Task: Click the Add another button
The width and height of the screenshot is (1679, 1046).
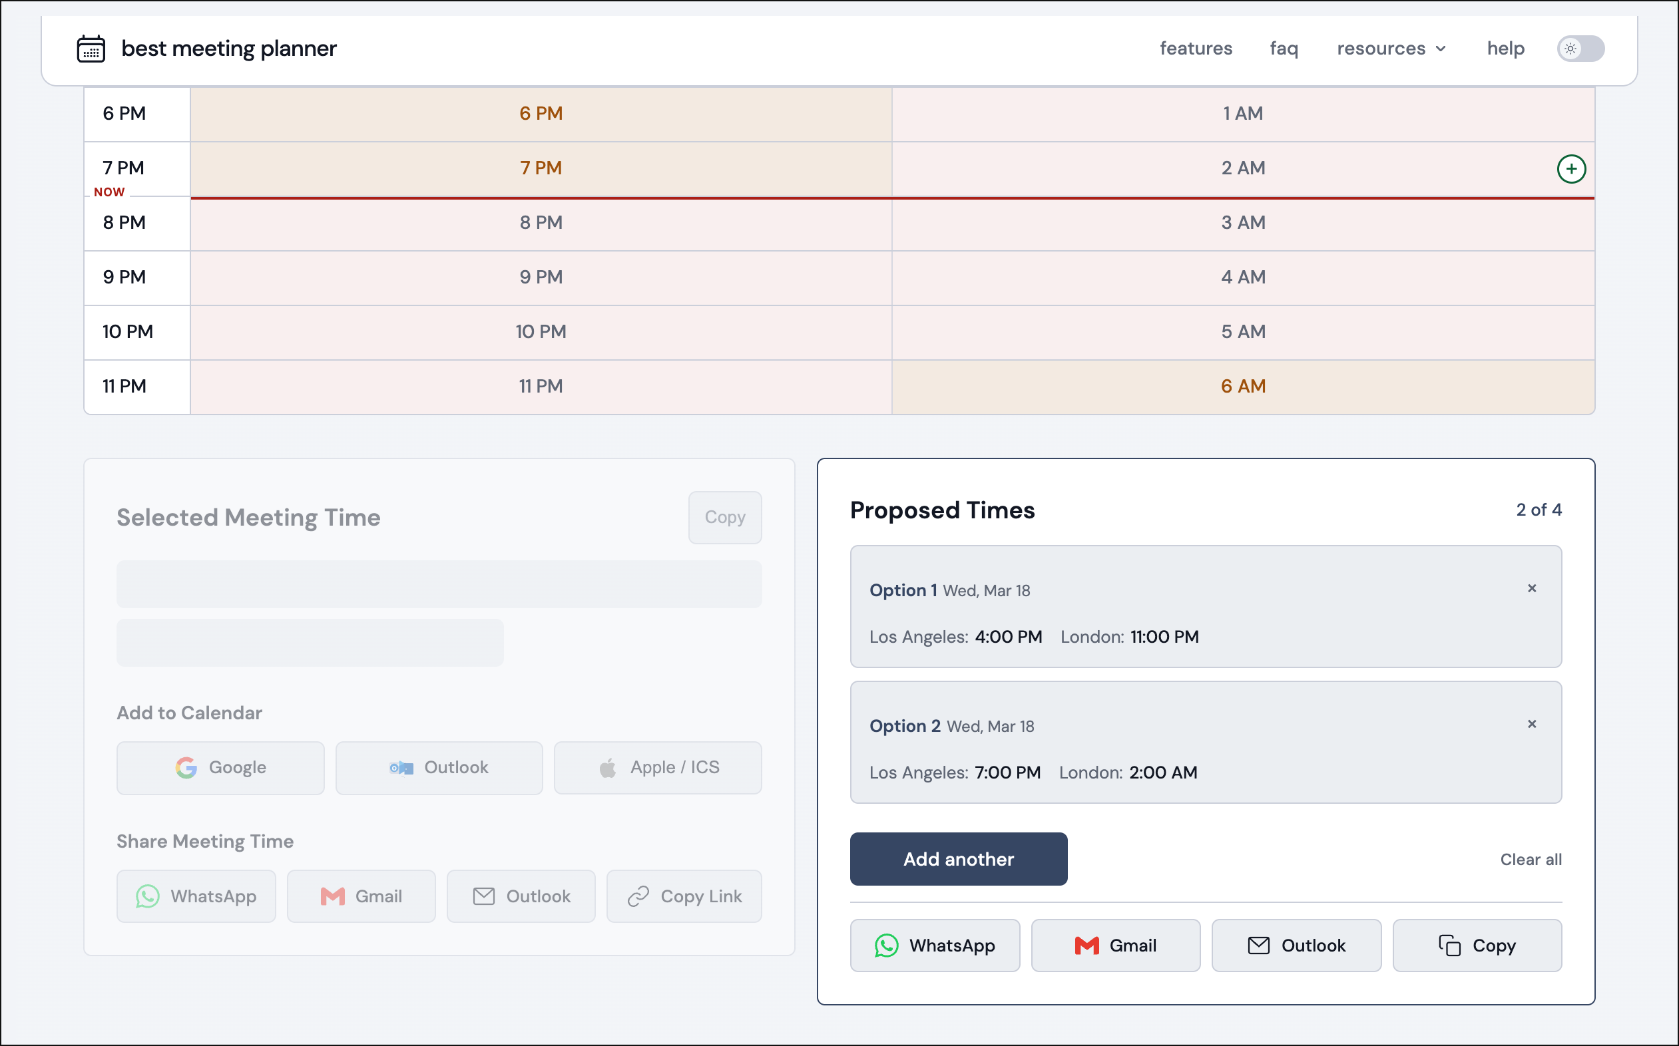Action: [x=959, y=858]
